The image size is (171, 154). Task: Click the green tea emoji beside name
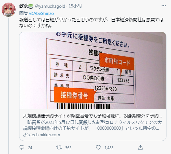(x=31, y=6)
